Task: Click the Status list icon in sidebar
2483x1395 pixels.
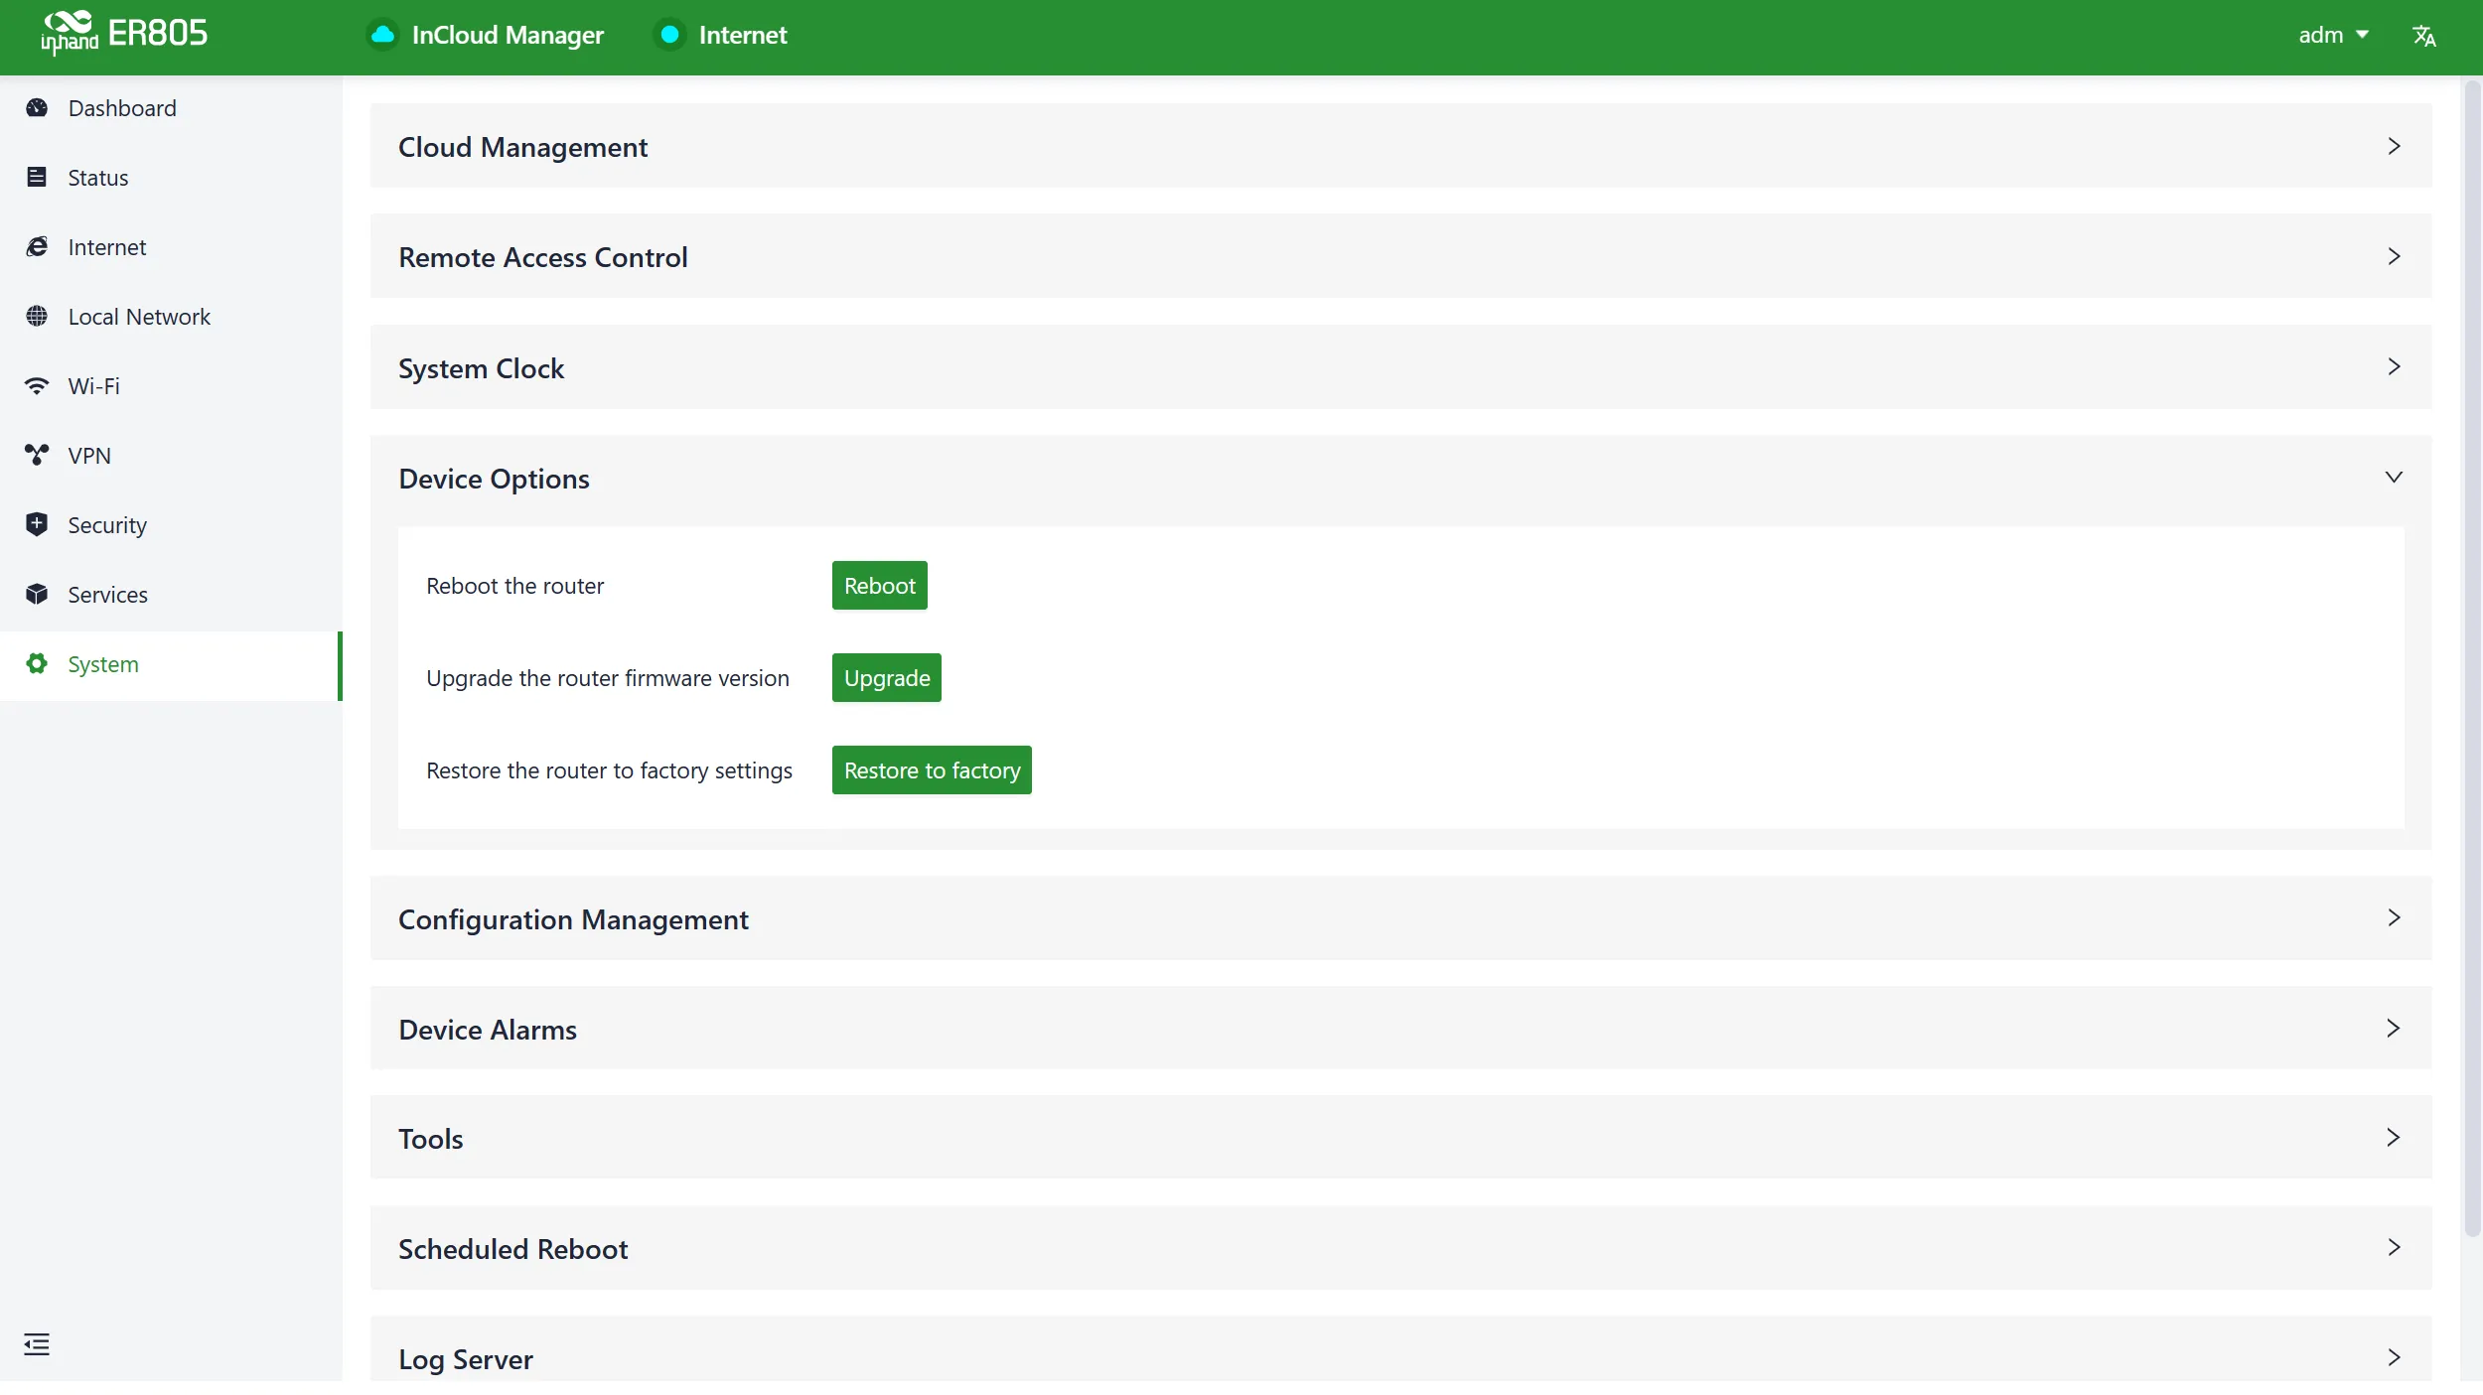Action: 37,178
